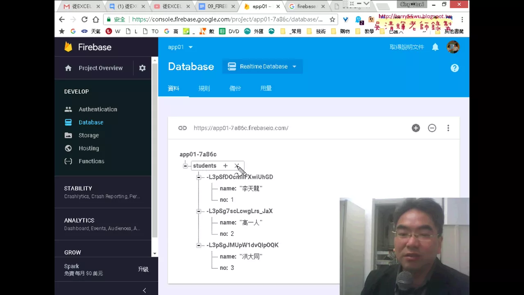Open the app01 project dropdown

coord(180,47)
